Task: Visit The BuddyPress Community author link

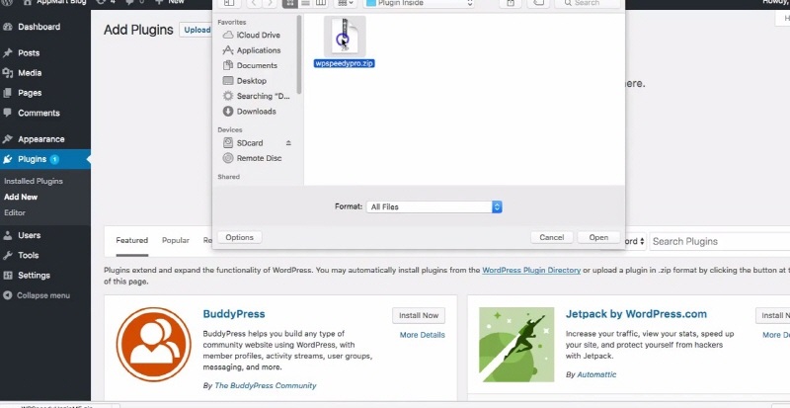Action: coord(266,386)
